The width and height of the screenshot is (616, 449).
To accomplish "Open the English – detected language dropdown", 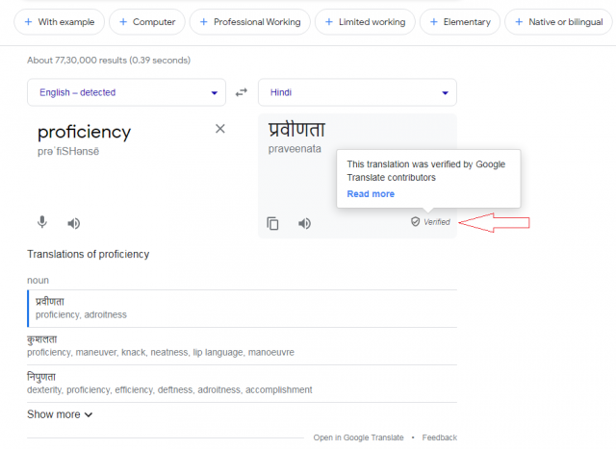I will [126, 92].
